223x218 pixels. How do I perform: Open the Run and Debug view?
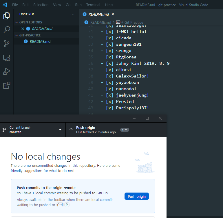(7, 71)
